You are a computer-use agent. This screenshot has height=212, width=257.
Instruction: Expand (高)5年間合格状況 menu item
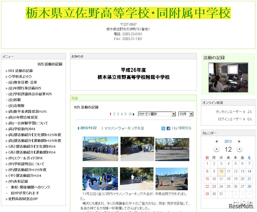pos(7,118)
